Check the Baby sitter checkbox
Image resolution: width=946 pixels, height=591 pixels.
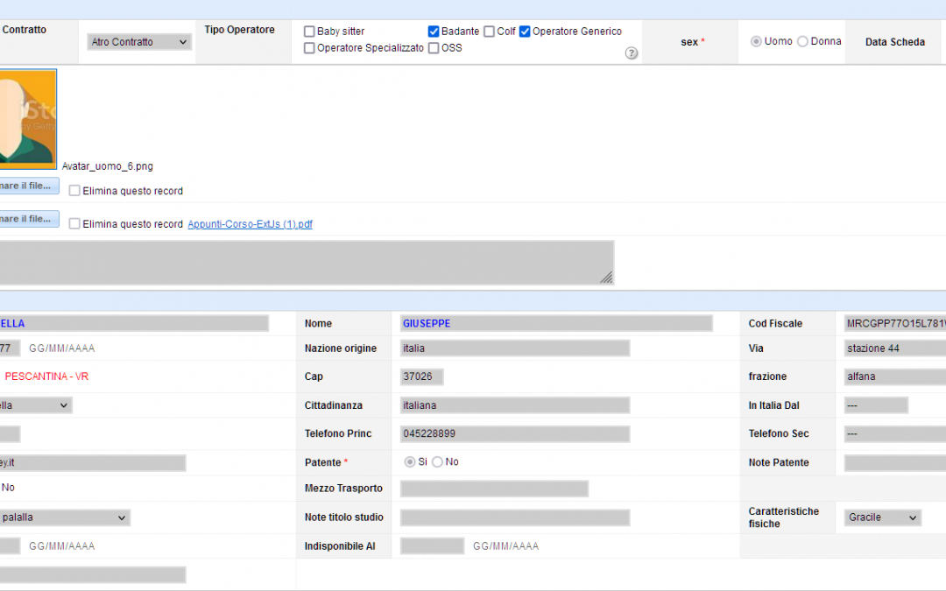coord(309,32)
